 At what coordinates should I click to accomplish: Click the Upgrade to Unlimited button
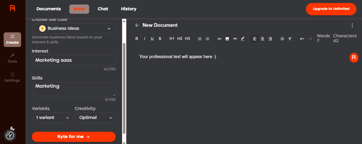pos(331,9)
